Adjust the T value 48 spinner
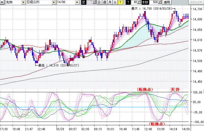The width and height of the screenshot is (204, 131). tap(140, 2)
